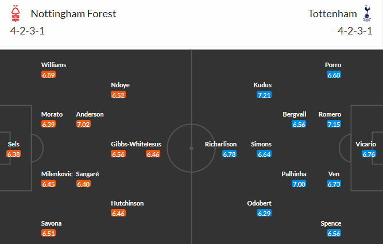Click Anderson's 7.02 rating badge
Image resolution: width=383 pixels, height=244 pixels.
coord(84,124)
